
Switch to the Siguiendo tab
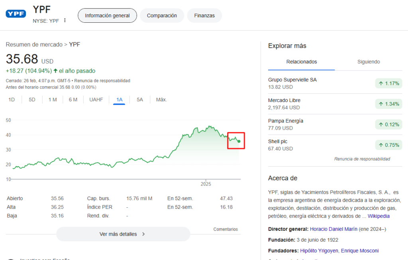369,62
